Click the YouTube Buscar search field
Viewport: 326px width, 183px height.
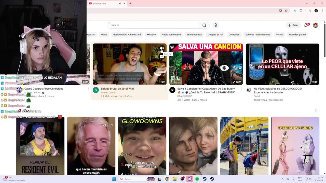point(153,25)
